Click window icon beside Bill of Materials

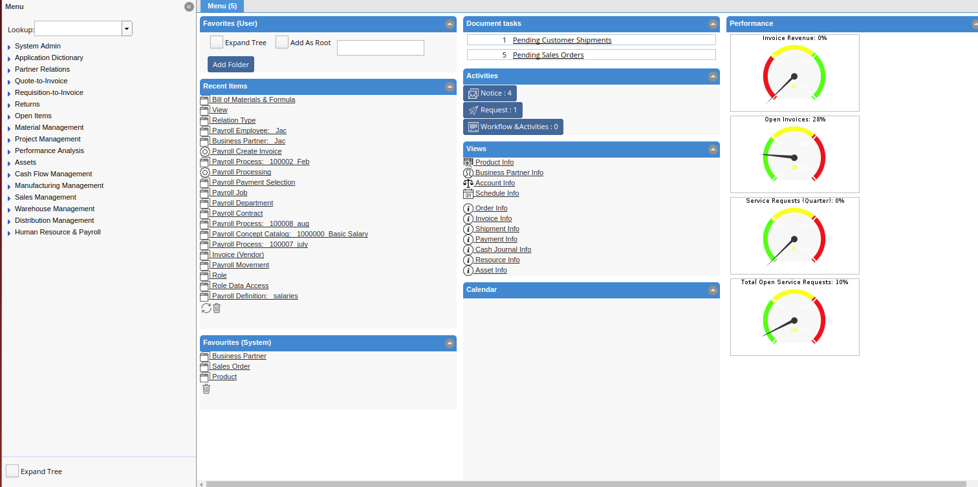[205, 99]
